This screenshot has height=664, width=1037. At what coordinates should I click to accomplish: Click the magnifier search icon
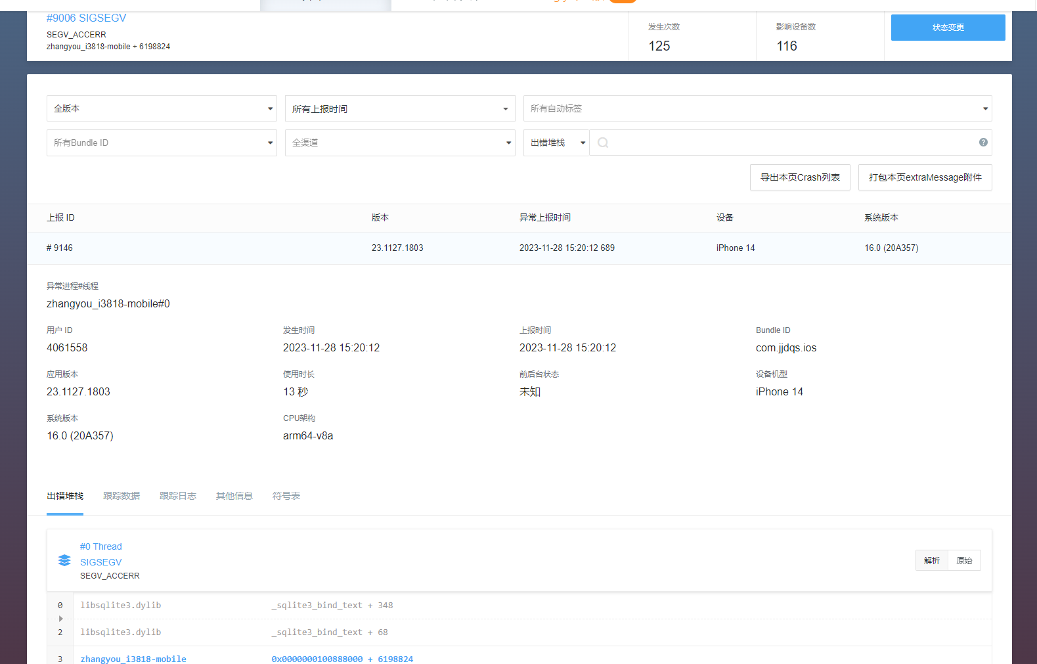(603, 143)
